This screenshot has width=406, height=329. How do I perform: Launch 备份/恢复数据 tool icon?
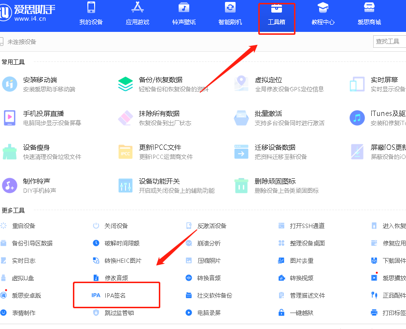pyautogui.click(x=126, y=84)
